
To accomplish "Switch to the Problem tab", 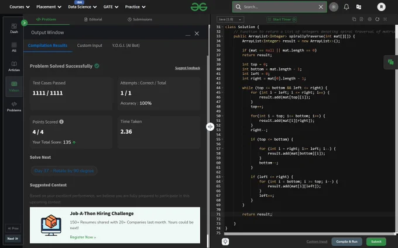I will click(x=46, y=19).
